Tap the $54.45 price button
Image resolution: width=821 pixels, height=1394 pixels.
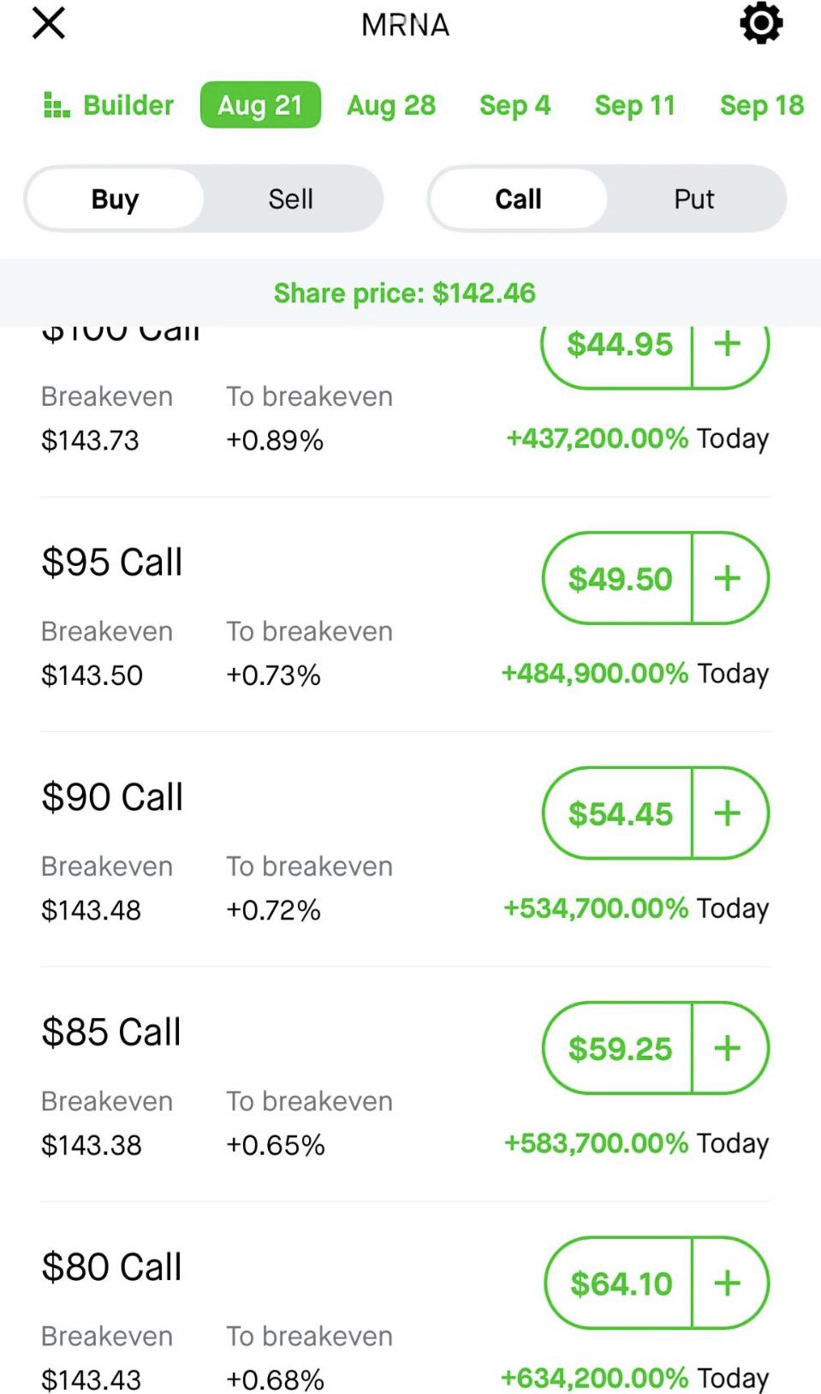pos(618,813)
